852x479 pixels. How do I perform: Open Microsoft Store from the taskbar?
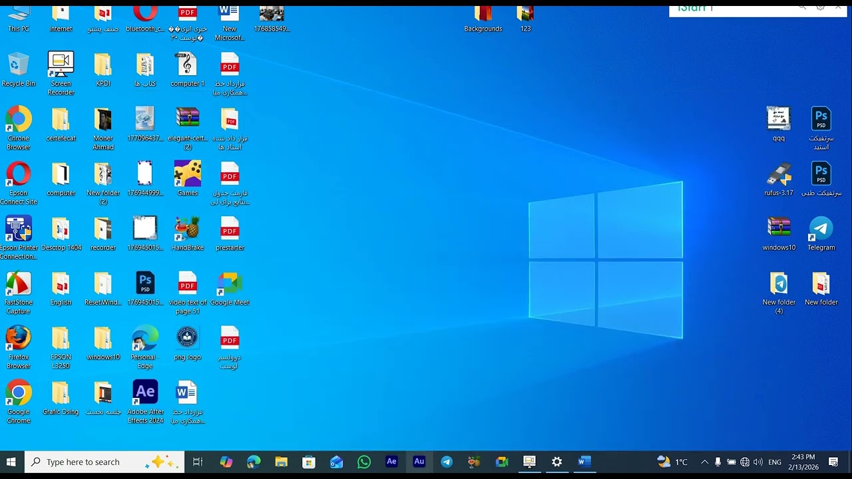[x=309, y=462]
